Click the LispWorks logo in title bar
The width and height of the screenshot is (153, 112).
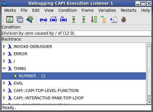(x=4, y=4)
